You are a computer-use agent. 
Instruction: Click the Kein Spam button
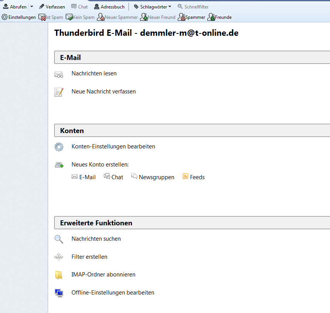(80, 17)
